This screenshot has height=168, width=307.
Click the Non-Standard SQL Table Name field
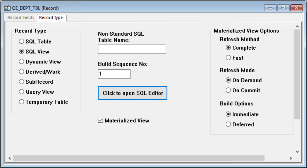[x=132, y=49]
